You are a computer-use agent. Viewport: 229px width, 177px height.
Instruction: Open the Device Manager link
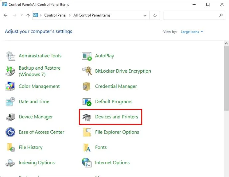click(x=36, y=117)
